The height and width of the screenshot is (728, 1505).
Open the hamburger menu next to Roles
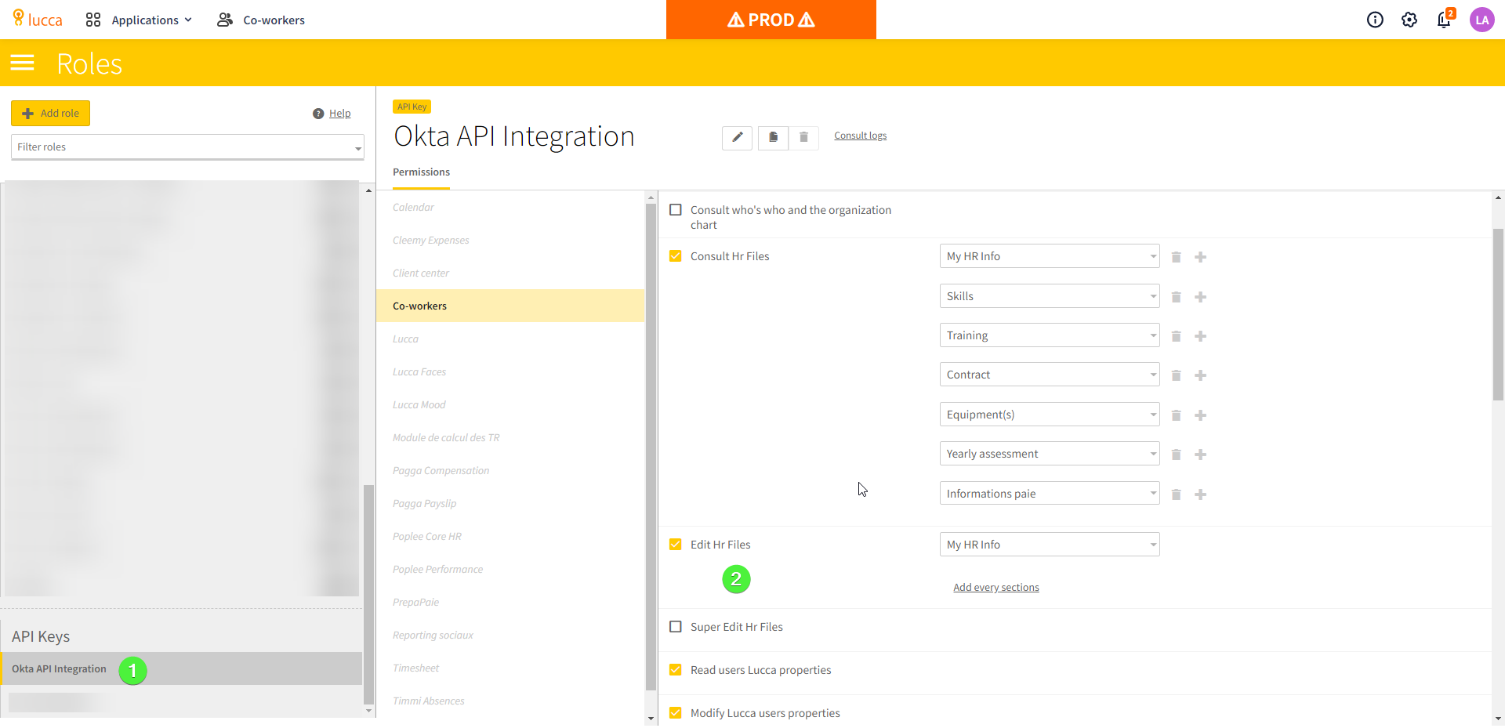[x=22, y=63]
